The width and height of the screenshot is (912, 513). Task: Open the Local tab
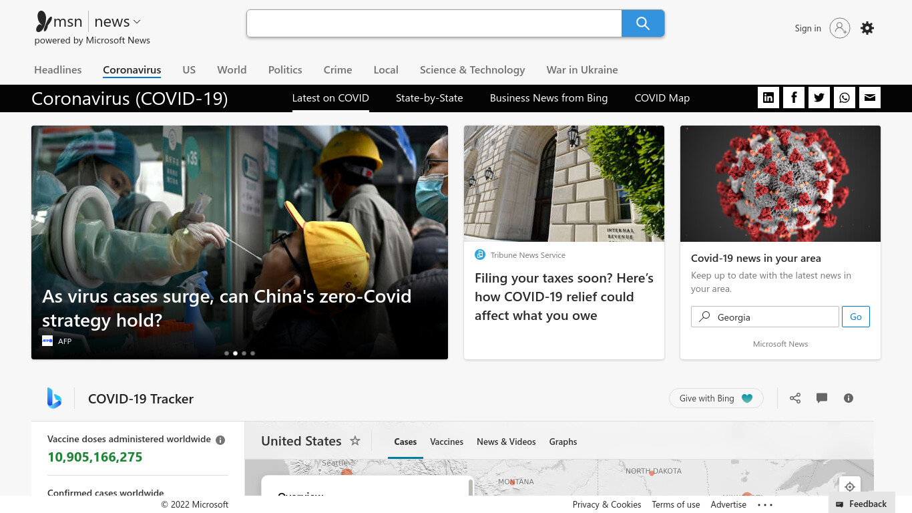click(386, 69)
